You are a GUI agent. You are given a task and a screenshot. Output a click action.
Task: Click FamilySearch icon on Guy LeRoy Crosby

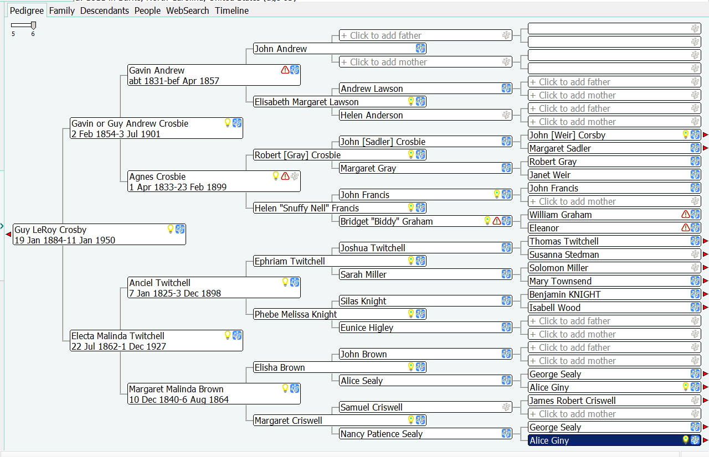[180, 229]
